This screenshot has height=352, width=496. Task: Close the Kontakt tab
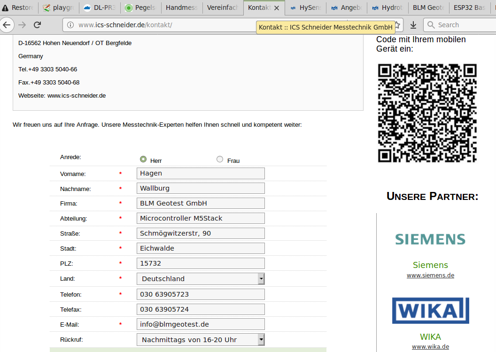(277, 8)
